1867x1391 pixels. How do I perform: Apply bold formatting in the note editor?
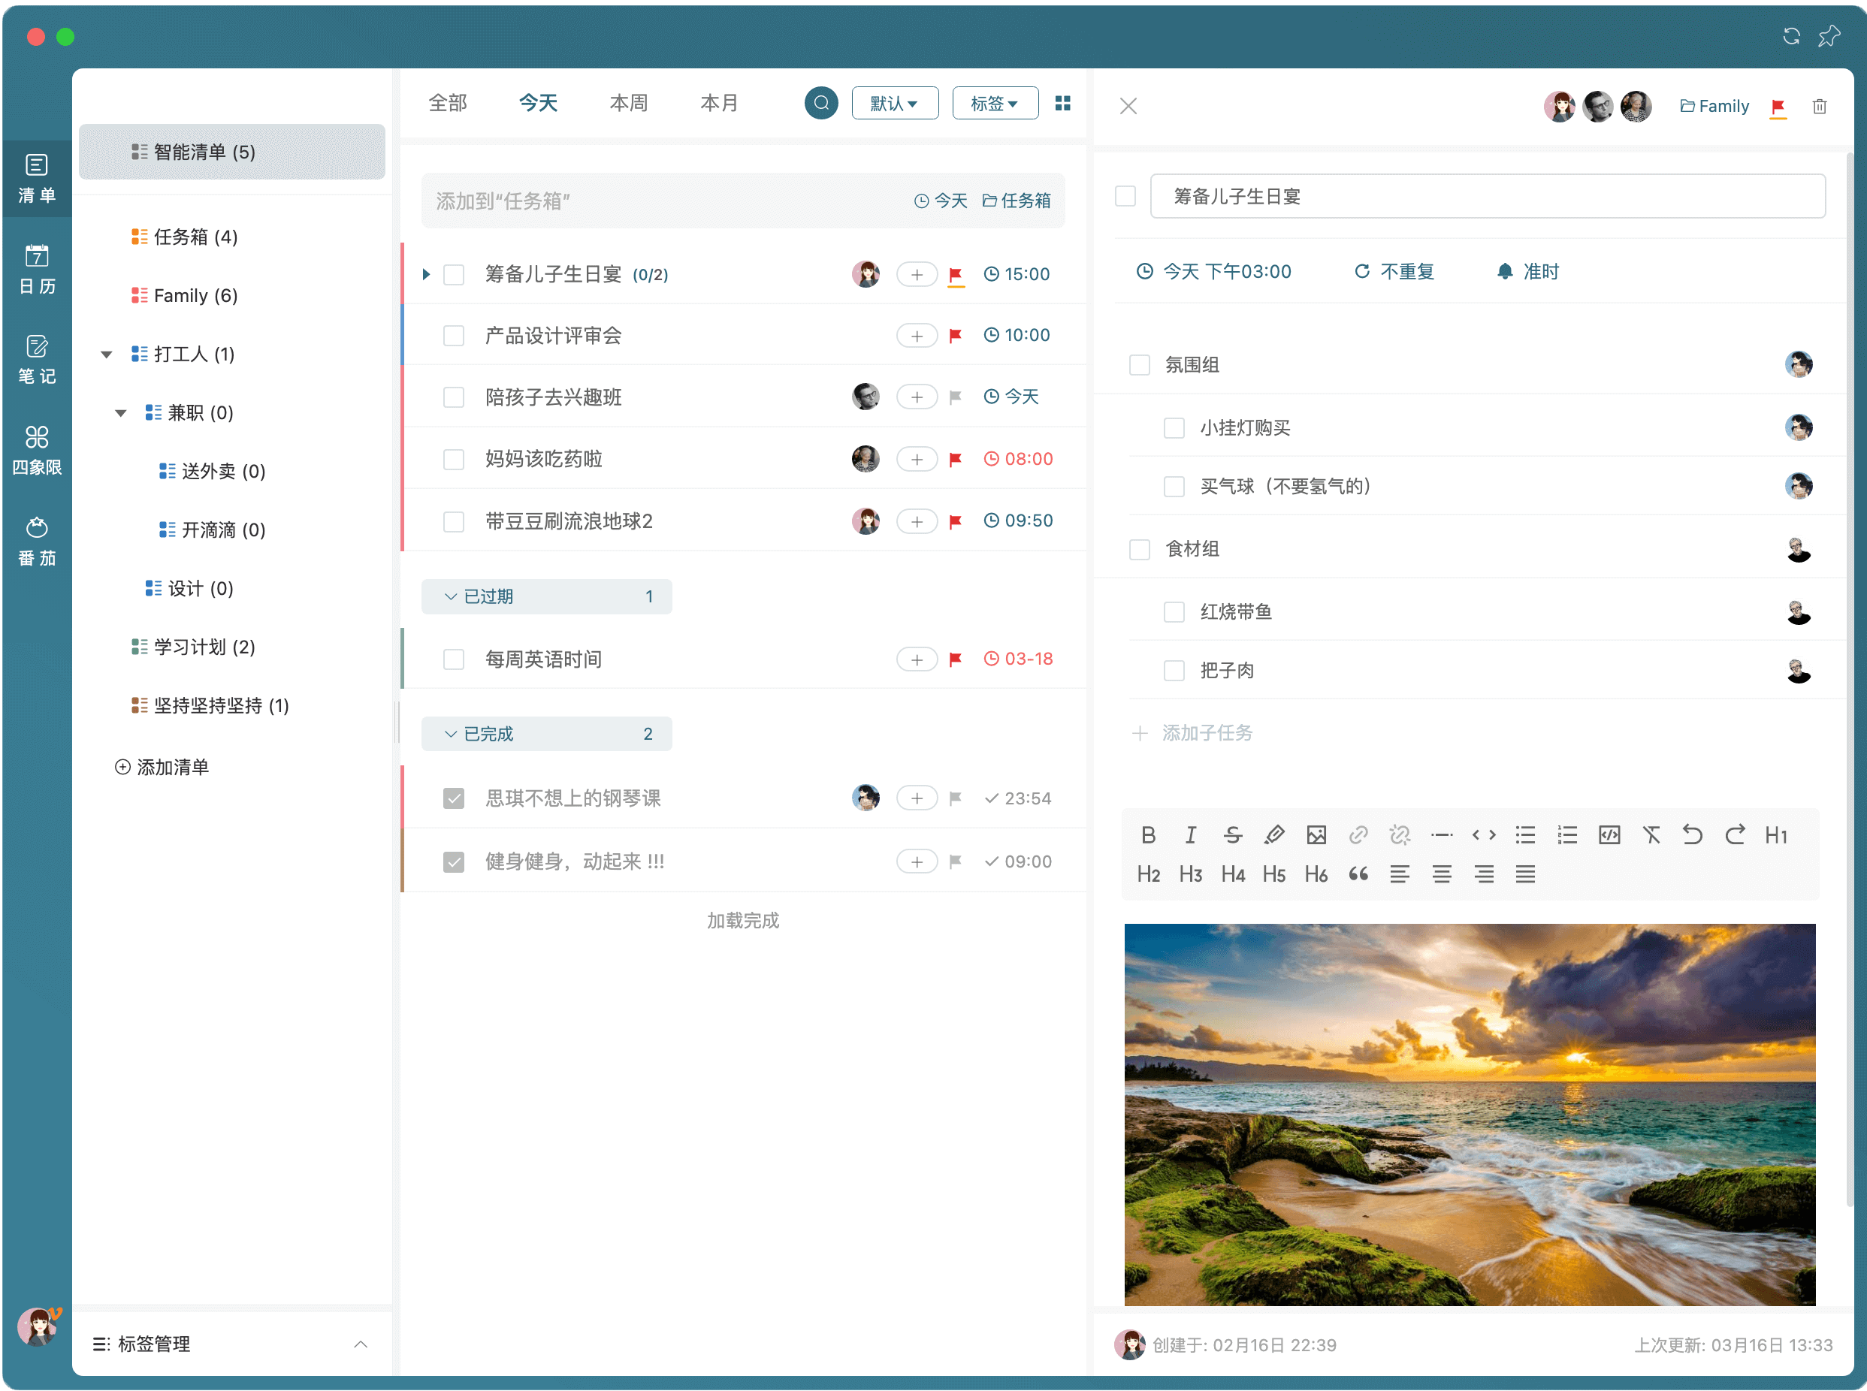[1148, 834]
